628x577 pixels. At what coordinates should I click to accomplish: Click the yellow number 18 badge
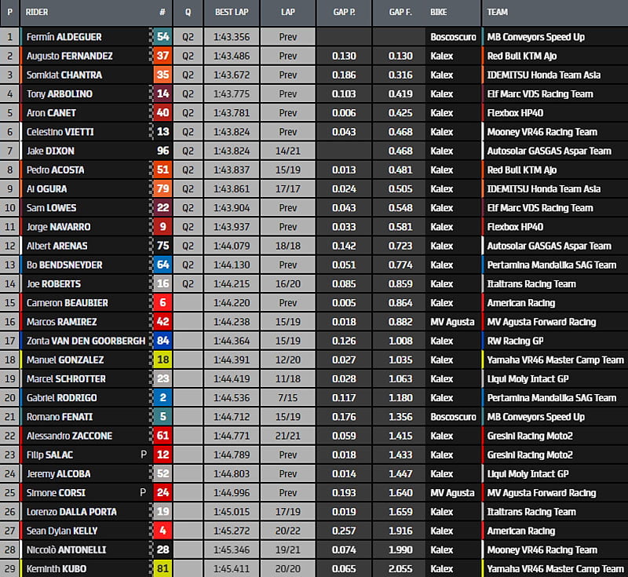(162, 360)
